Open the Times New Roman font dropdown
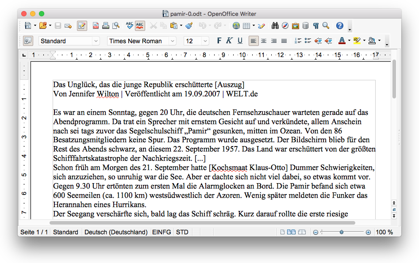The width and height of the screenshot is (419, 263). tap(173, 41)
